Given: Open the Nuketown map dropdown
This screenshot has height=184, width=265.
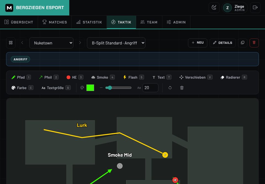Looking at the screenshot, I should [51, 43].
